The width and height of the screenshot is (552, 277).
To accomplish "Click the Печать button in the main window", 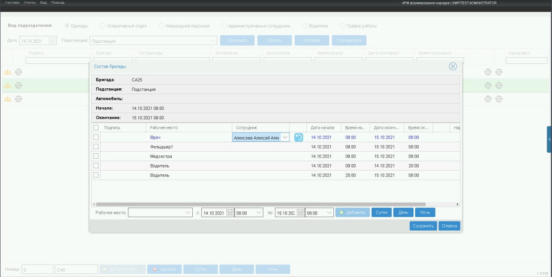I will pos(274,40).
